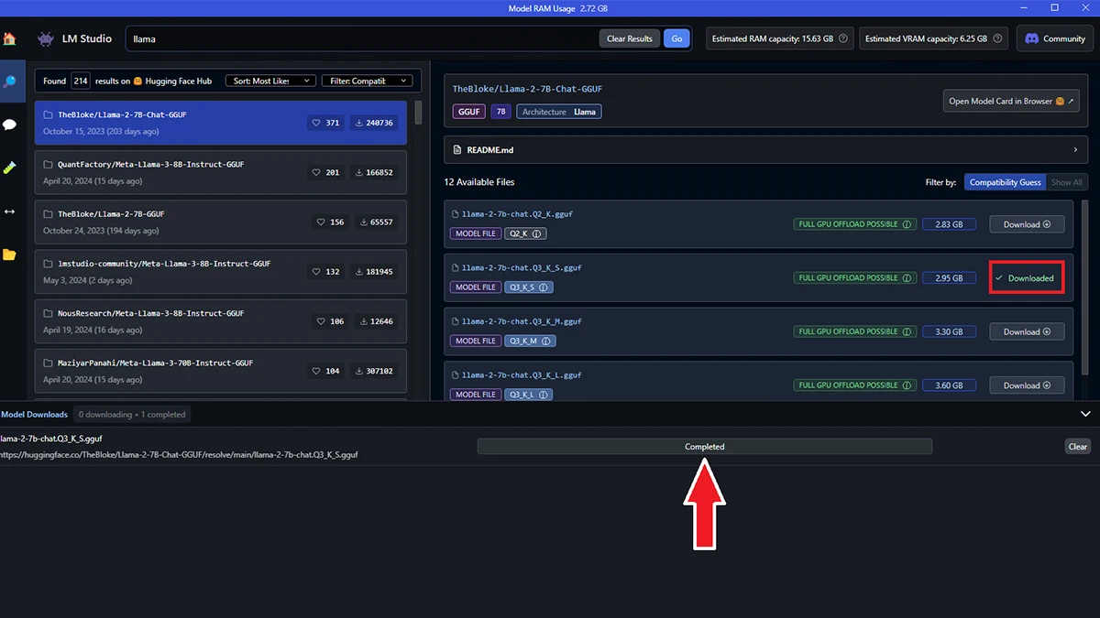1100x618 pixels.
Task: Select the TheBloke/Llama-2-7B-GGUF result
Action: pyautogui.click(x=220, y=222)
